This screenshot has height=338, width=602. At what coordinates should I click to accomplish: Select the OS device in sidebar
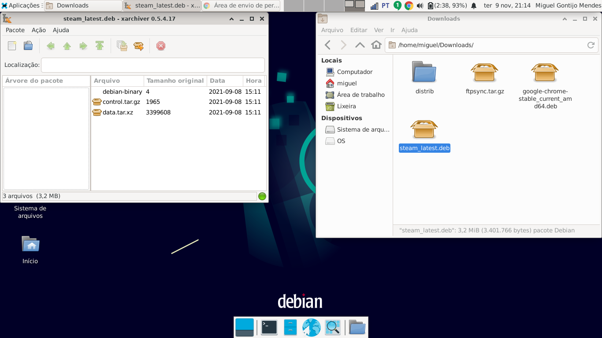click(355, 141)
